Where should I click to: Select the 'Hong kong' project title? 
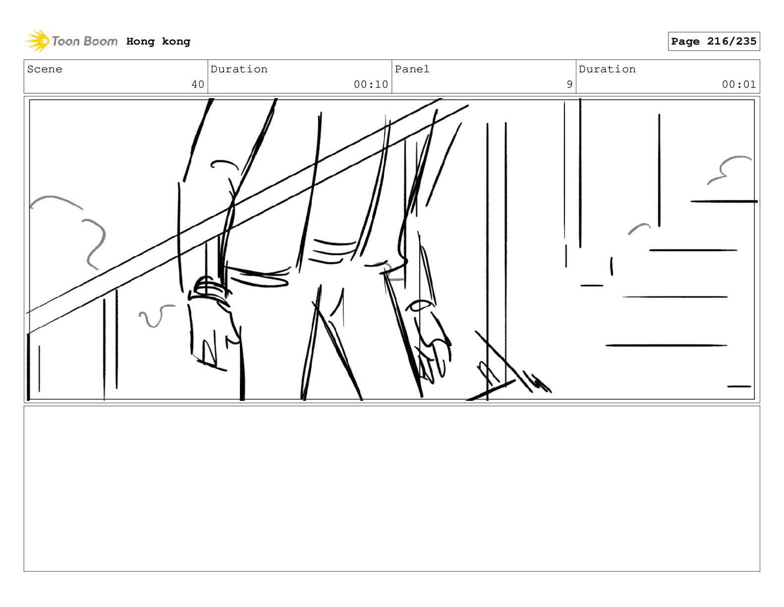pos(158,42)
